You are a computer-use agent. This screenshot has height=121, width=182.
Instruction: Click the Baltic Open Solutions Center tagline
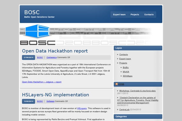point(39,17)
